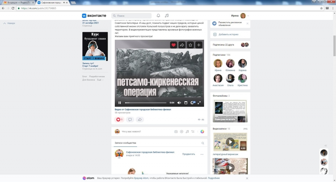This screenshot has width=336, height=182.
Task: Repost using the share arrow below the post
Action: 140,120
